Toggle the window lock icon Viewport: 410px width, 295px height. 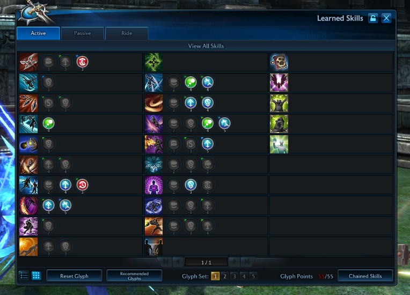coord(373,18)
